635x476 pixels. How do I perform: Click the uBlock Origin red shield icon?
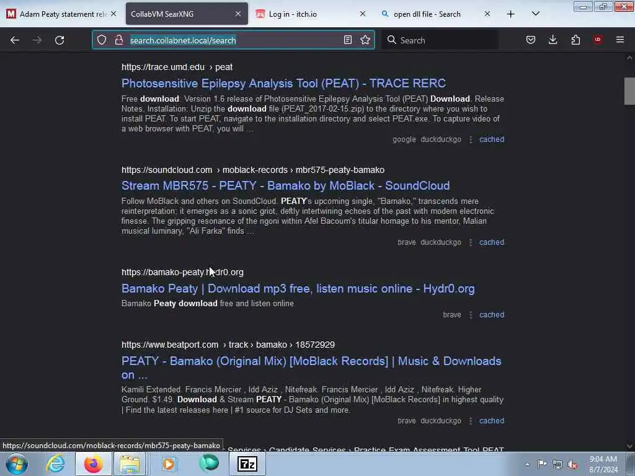[598, 40]
